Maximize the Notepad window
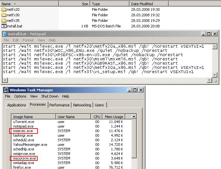221x169 pixels. [x=209, y=34]
